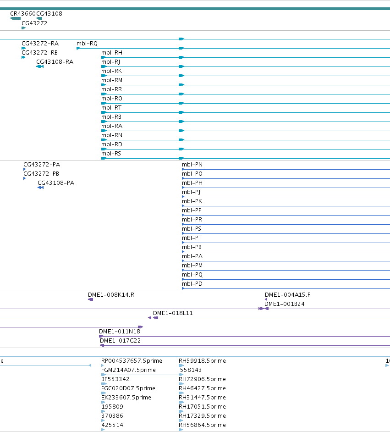Select the mbl-RD transcript label

coord(112,144)
